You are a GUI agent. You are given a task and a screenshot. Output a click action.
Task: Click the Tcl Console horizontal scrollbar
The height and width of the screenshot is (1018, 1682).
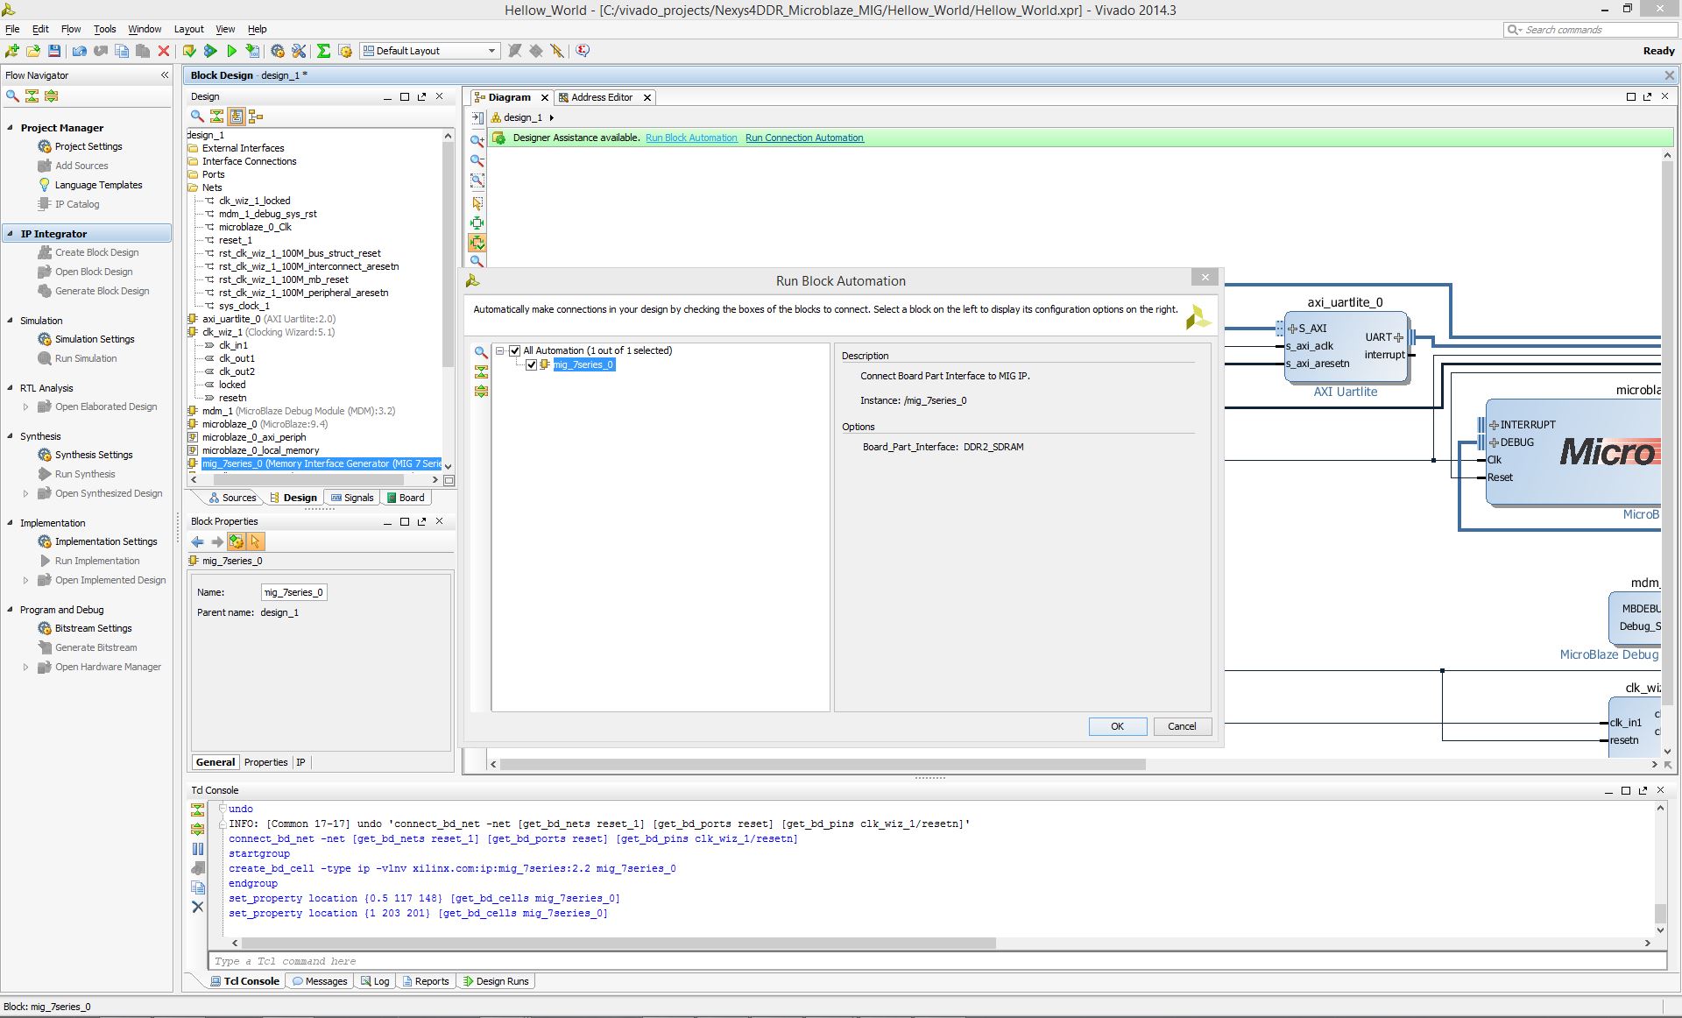pyautogui.click(x=618, y=943)
